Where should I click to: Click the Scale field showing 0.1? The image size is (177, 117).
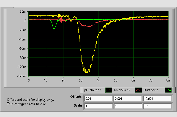157,106
